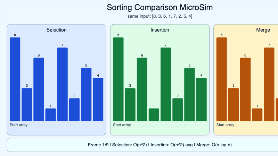Screen dimensions: 278x156
Task: Select the blue bar labeled 1 in Selection panel
Action: [50, 115]
